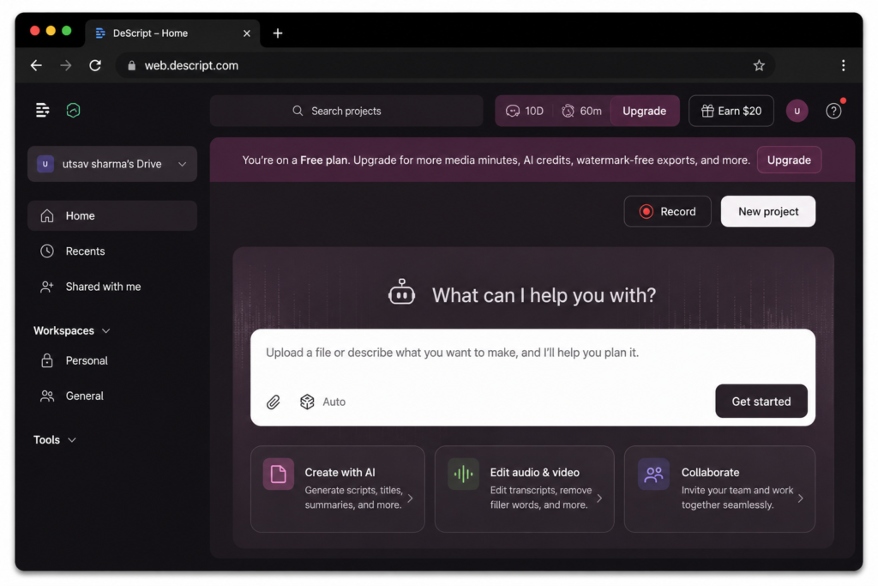This screenshot has height=586, width=878.
Task: Click the New project button
Action: [768, 211]
